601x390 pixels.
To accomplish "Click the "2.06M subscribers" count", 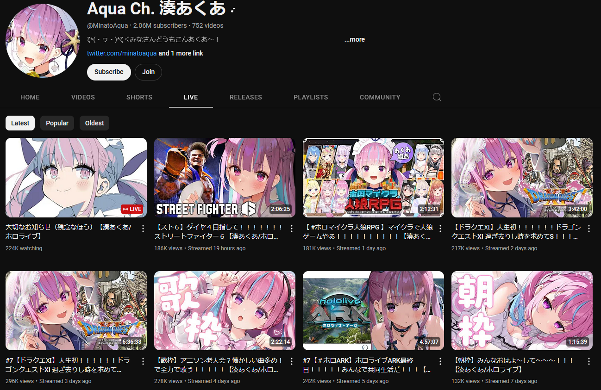I will pos(160,25).
